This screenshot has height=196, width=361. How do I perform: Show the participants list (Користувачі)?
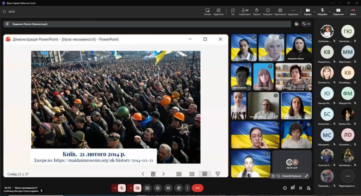click(245, 11)
